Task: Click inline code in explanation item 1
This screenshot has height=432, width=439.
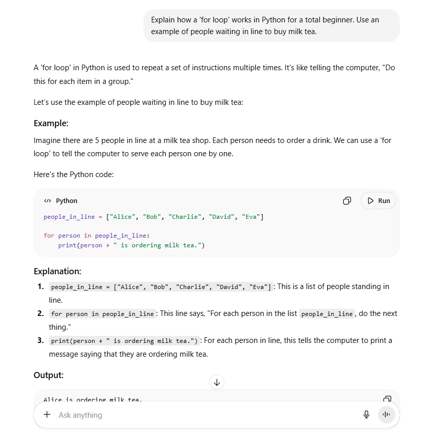Action: pos(161,287)
